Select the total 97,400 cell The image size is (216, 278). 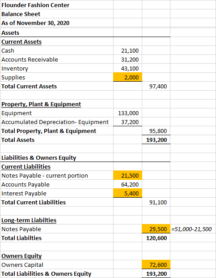click(x=156, y=86)
